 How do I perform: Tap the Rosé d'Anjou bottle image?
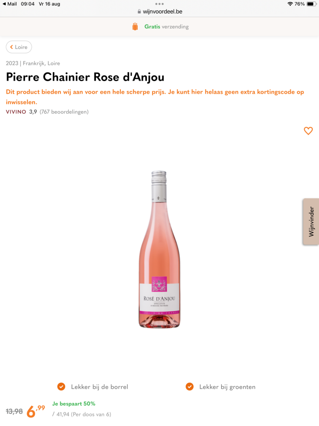coord(159,249)
